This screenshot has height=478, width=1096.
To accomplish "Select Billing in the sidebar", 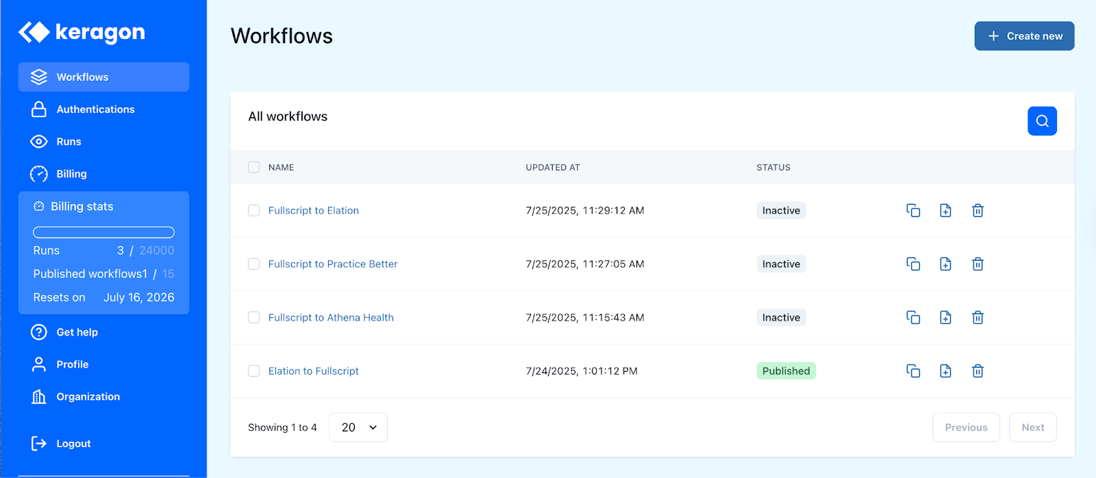I will [103, 173].
